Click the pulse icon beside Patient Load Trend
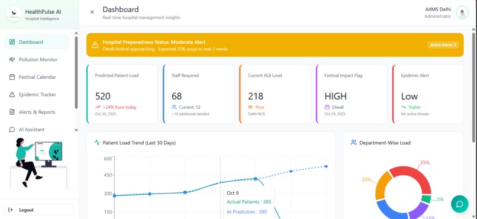The height and width of the screenshot is (219, 477). [97, 142]
